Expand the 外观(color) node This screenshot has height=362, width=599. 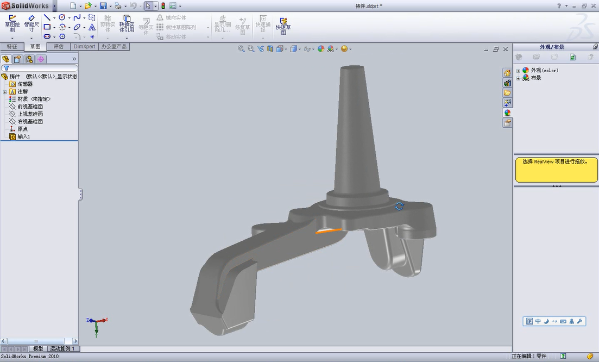tap(518, 71)
